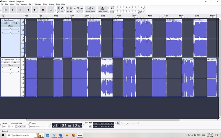Open the Audio Setup dropdown
The height and width of the screenshot is (138, 221).
(x=90, y=10)
